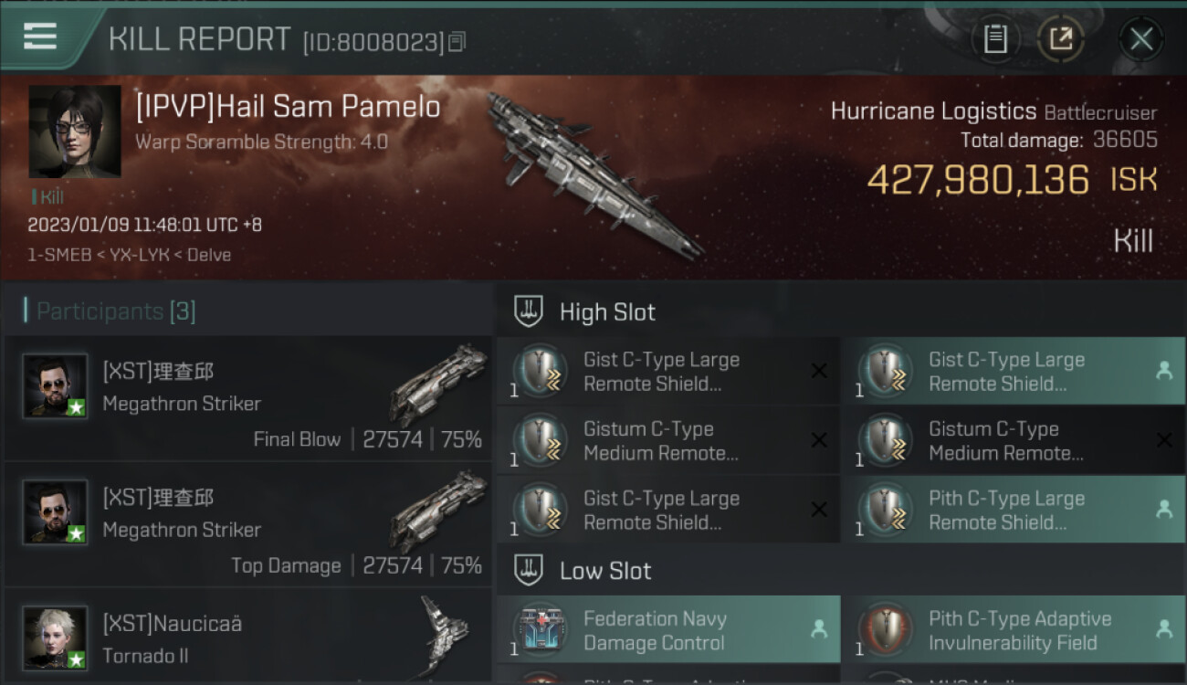Tap the High Slot section icon
This screenshot has width=1187, height=685.
coord(530,311)
